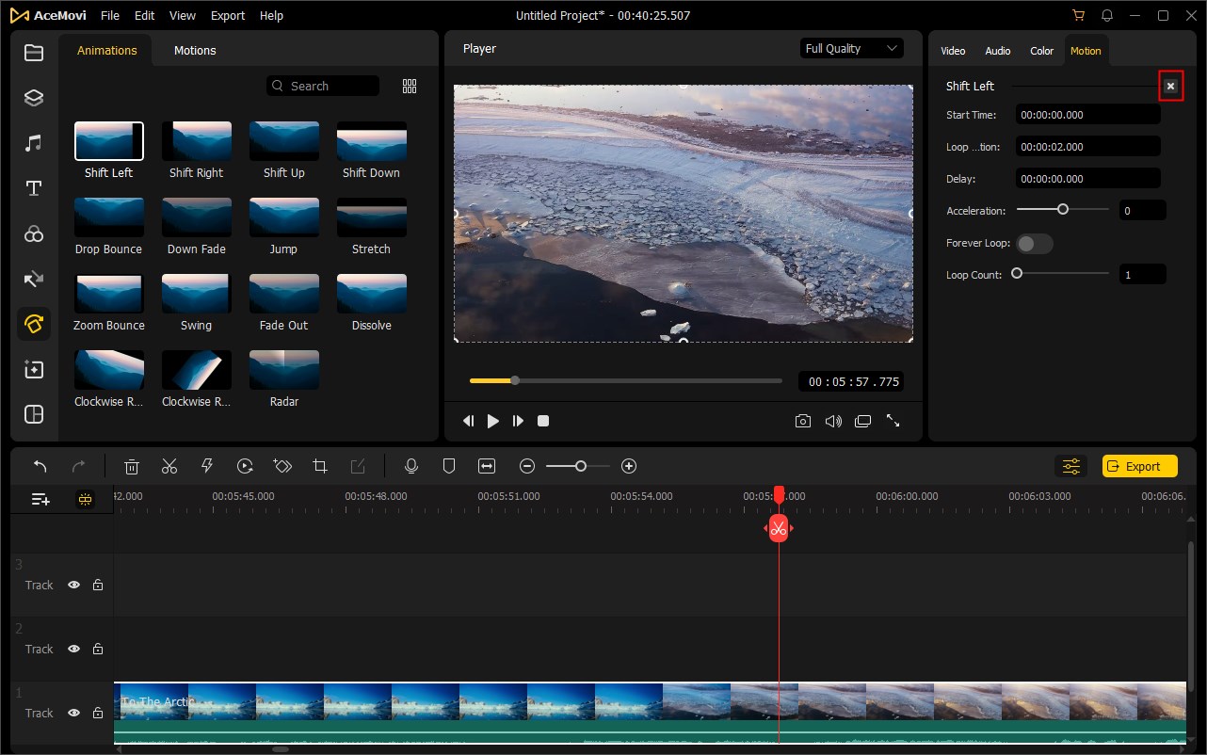Image resolution: width=1207 pixels, height=755 pixels.
Task: Open the Audio music panel in sidebar
Action: pyautogui.click(x=34, y=143)
